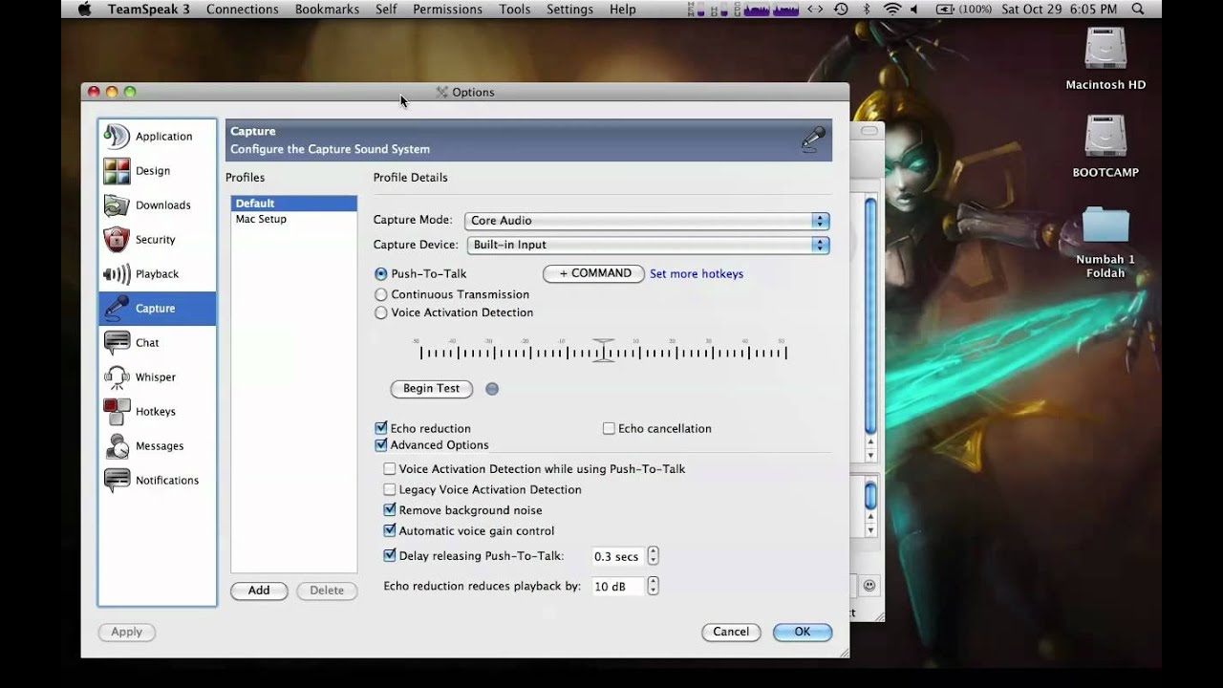
Task: Click the Bluetooth status icon
Action: coord(868,9)
